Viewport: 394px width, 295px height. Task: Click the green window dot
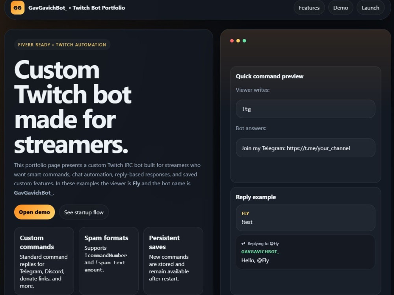click(244, 41)
